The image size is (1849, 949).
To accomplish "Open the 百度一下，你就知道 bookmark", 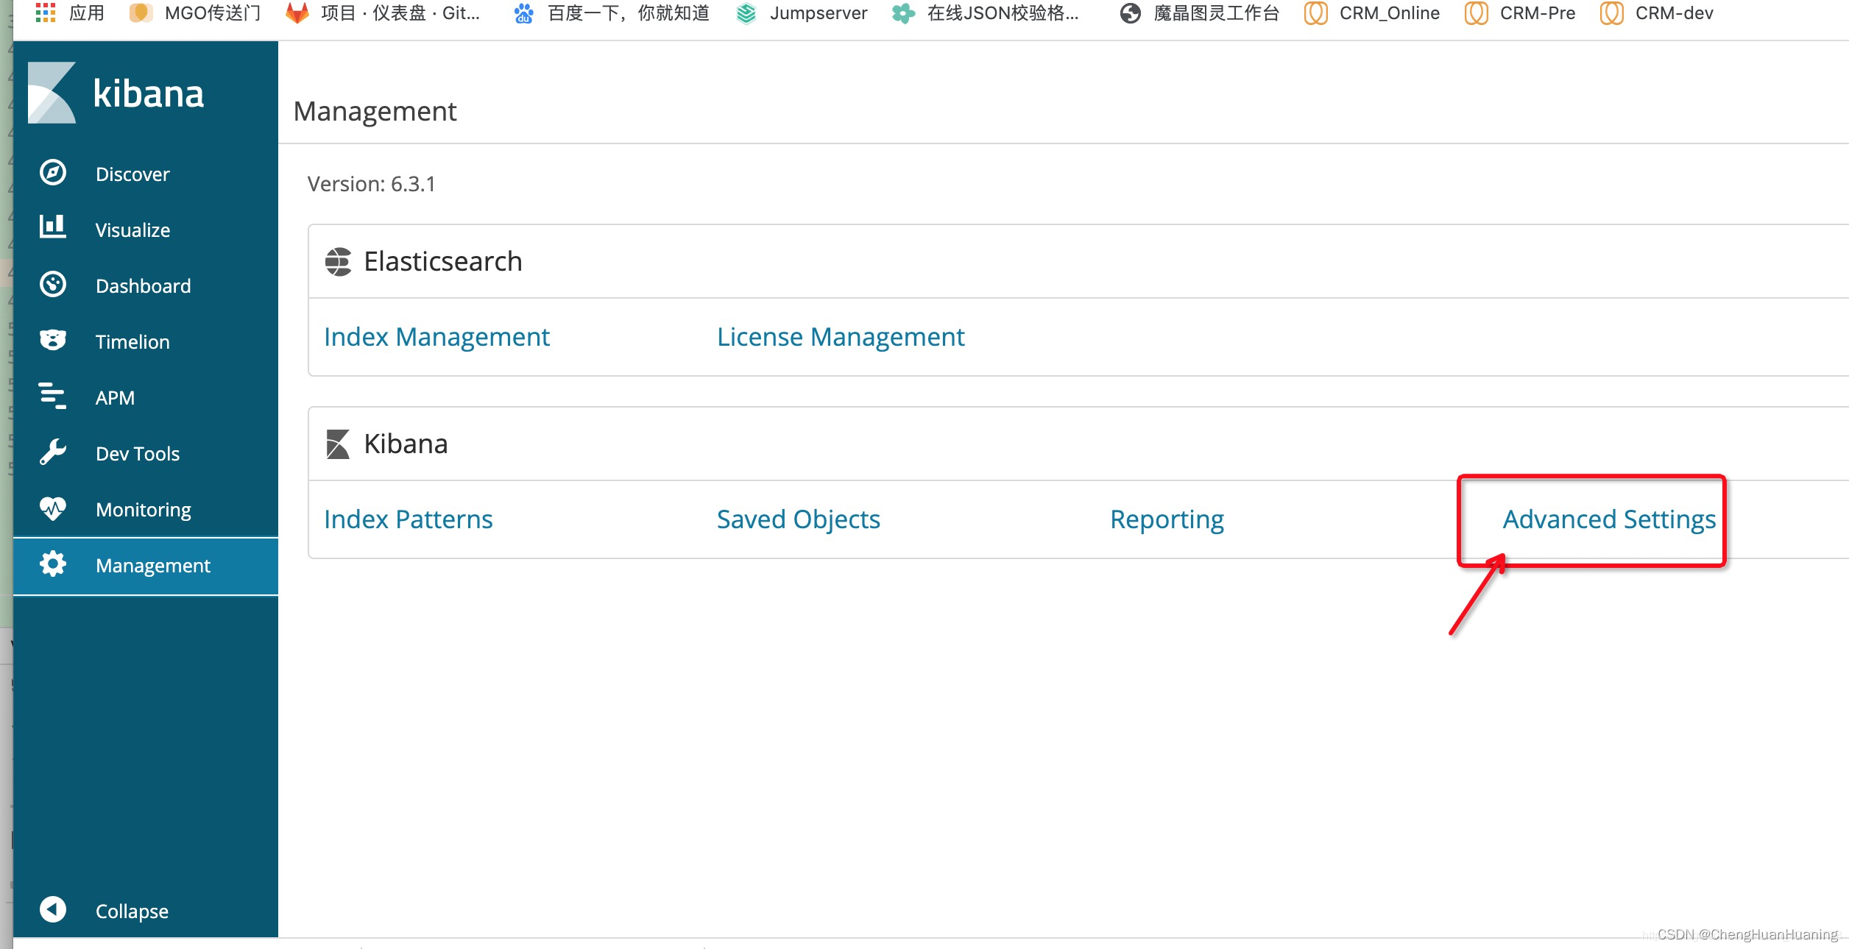I will coord(629,13).
